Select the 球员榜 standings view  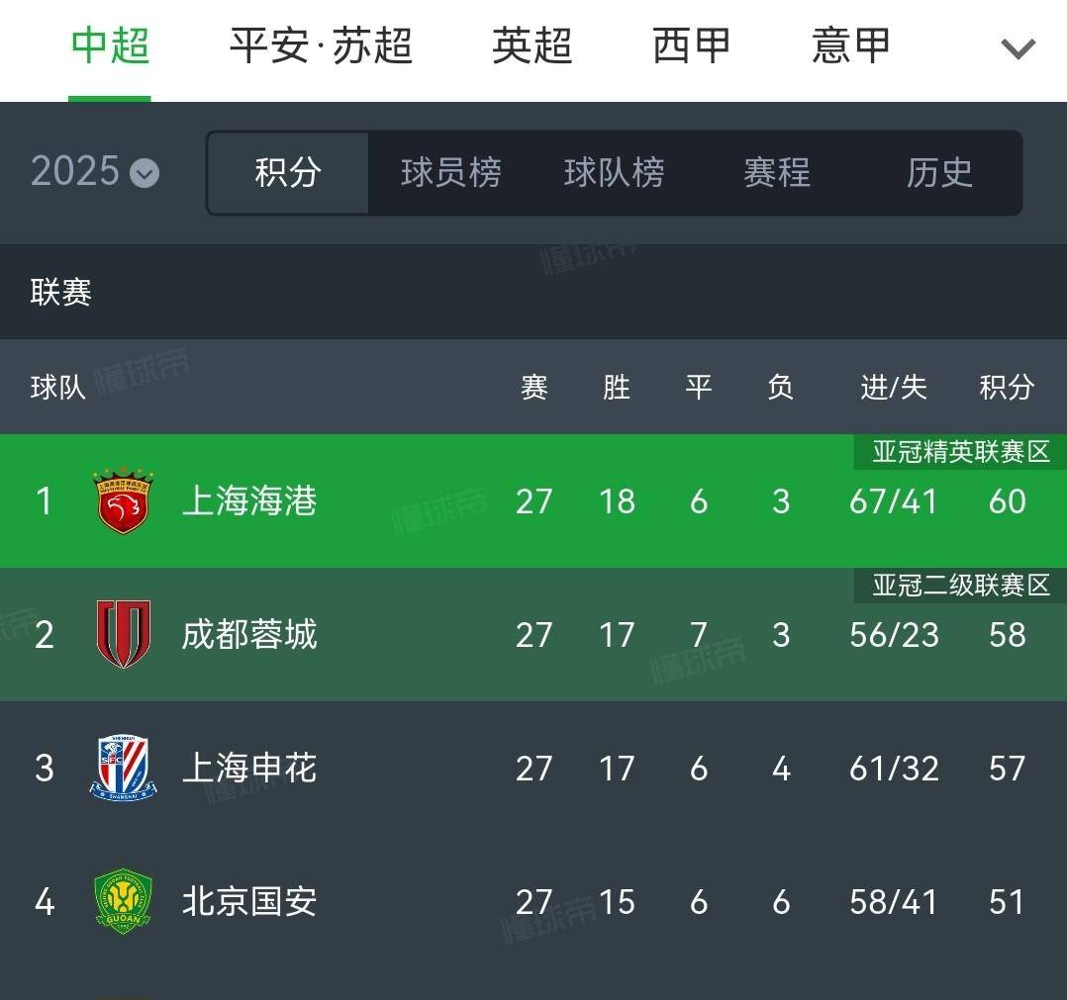click(451, 174)
